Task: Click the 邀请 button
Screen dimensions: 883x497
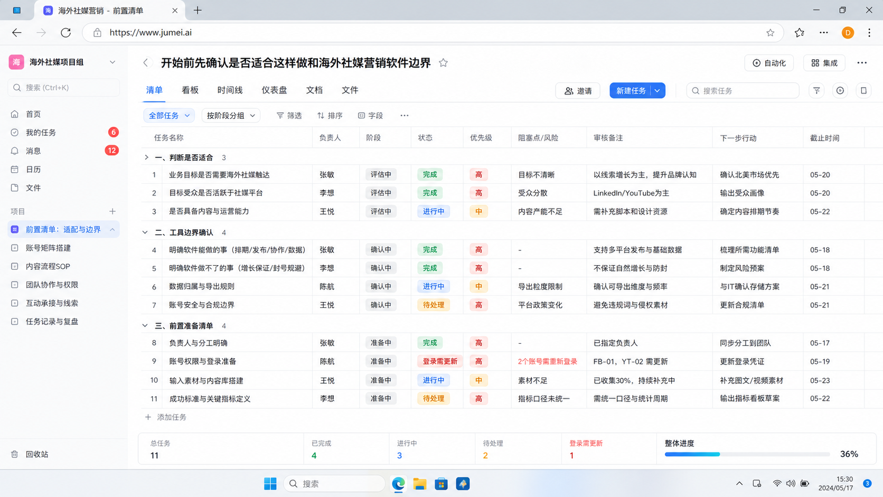Action: click(x=578, y=91)
